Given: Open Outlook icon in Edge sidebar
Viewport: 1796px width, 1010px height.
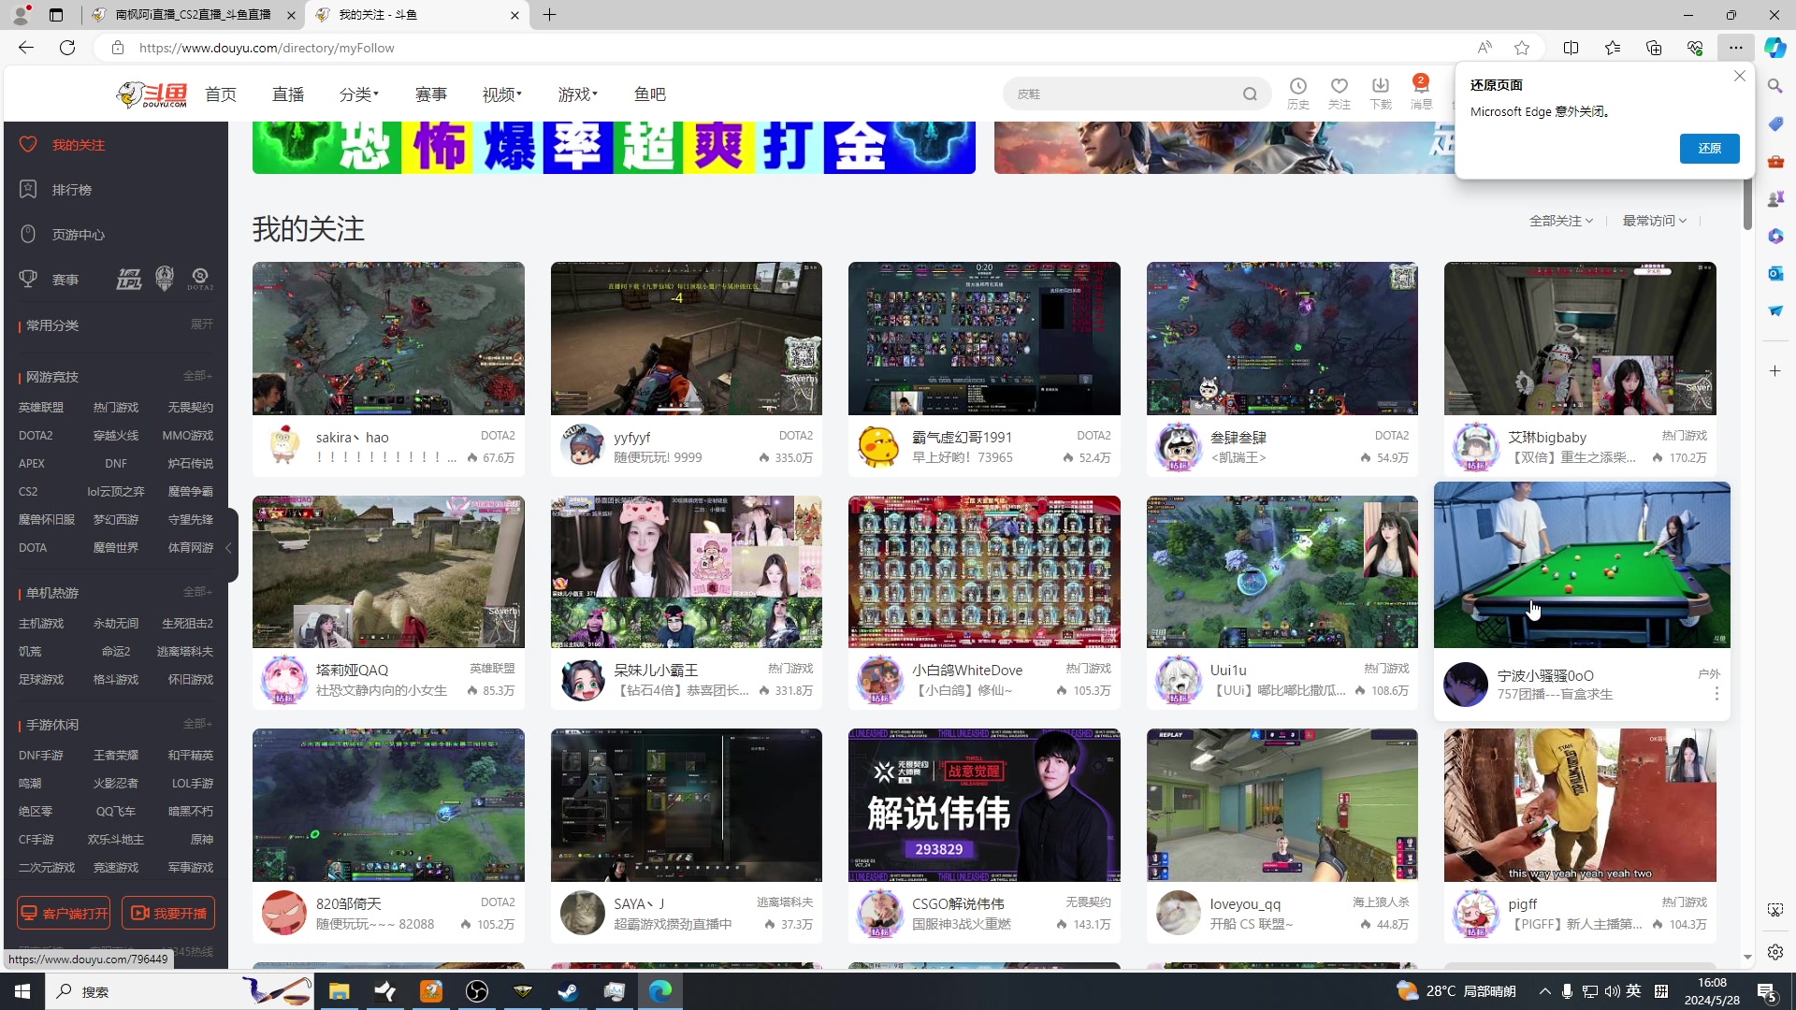Looking at the screenshot, I should tap(1775, 273).
